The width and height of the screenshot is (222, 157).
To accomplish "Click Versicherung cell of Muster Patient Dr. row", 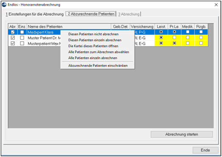I will 145,38.
